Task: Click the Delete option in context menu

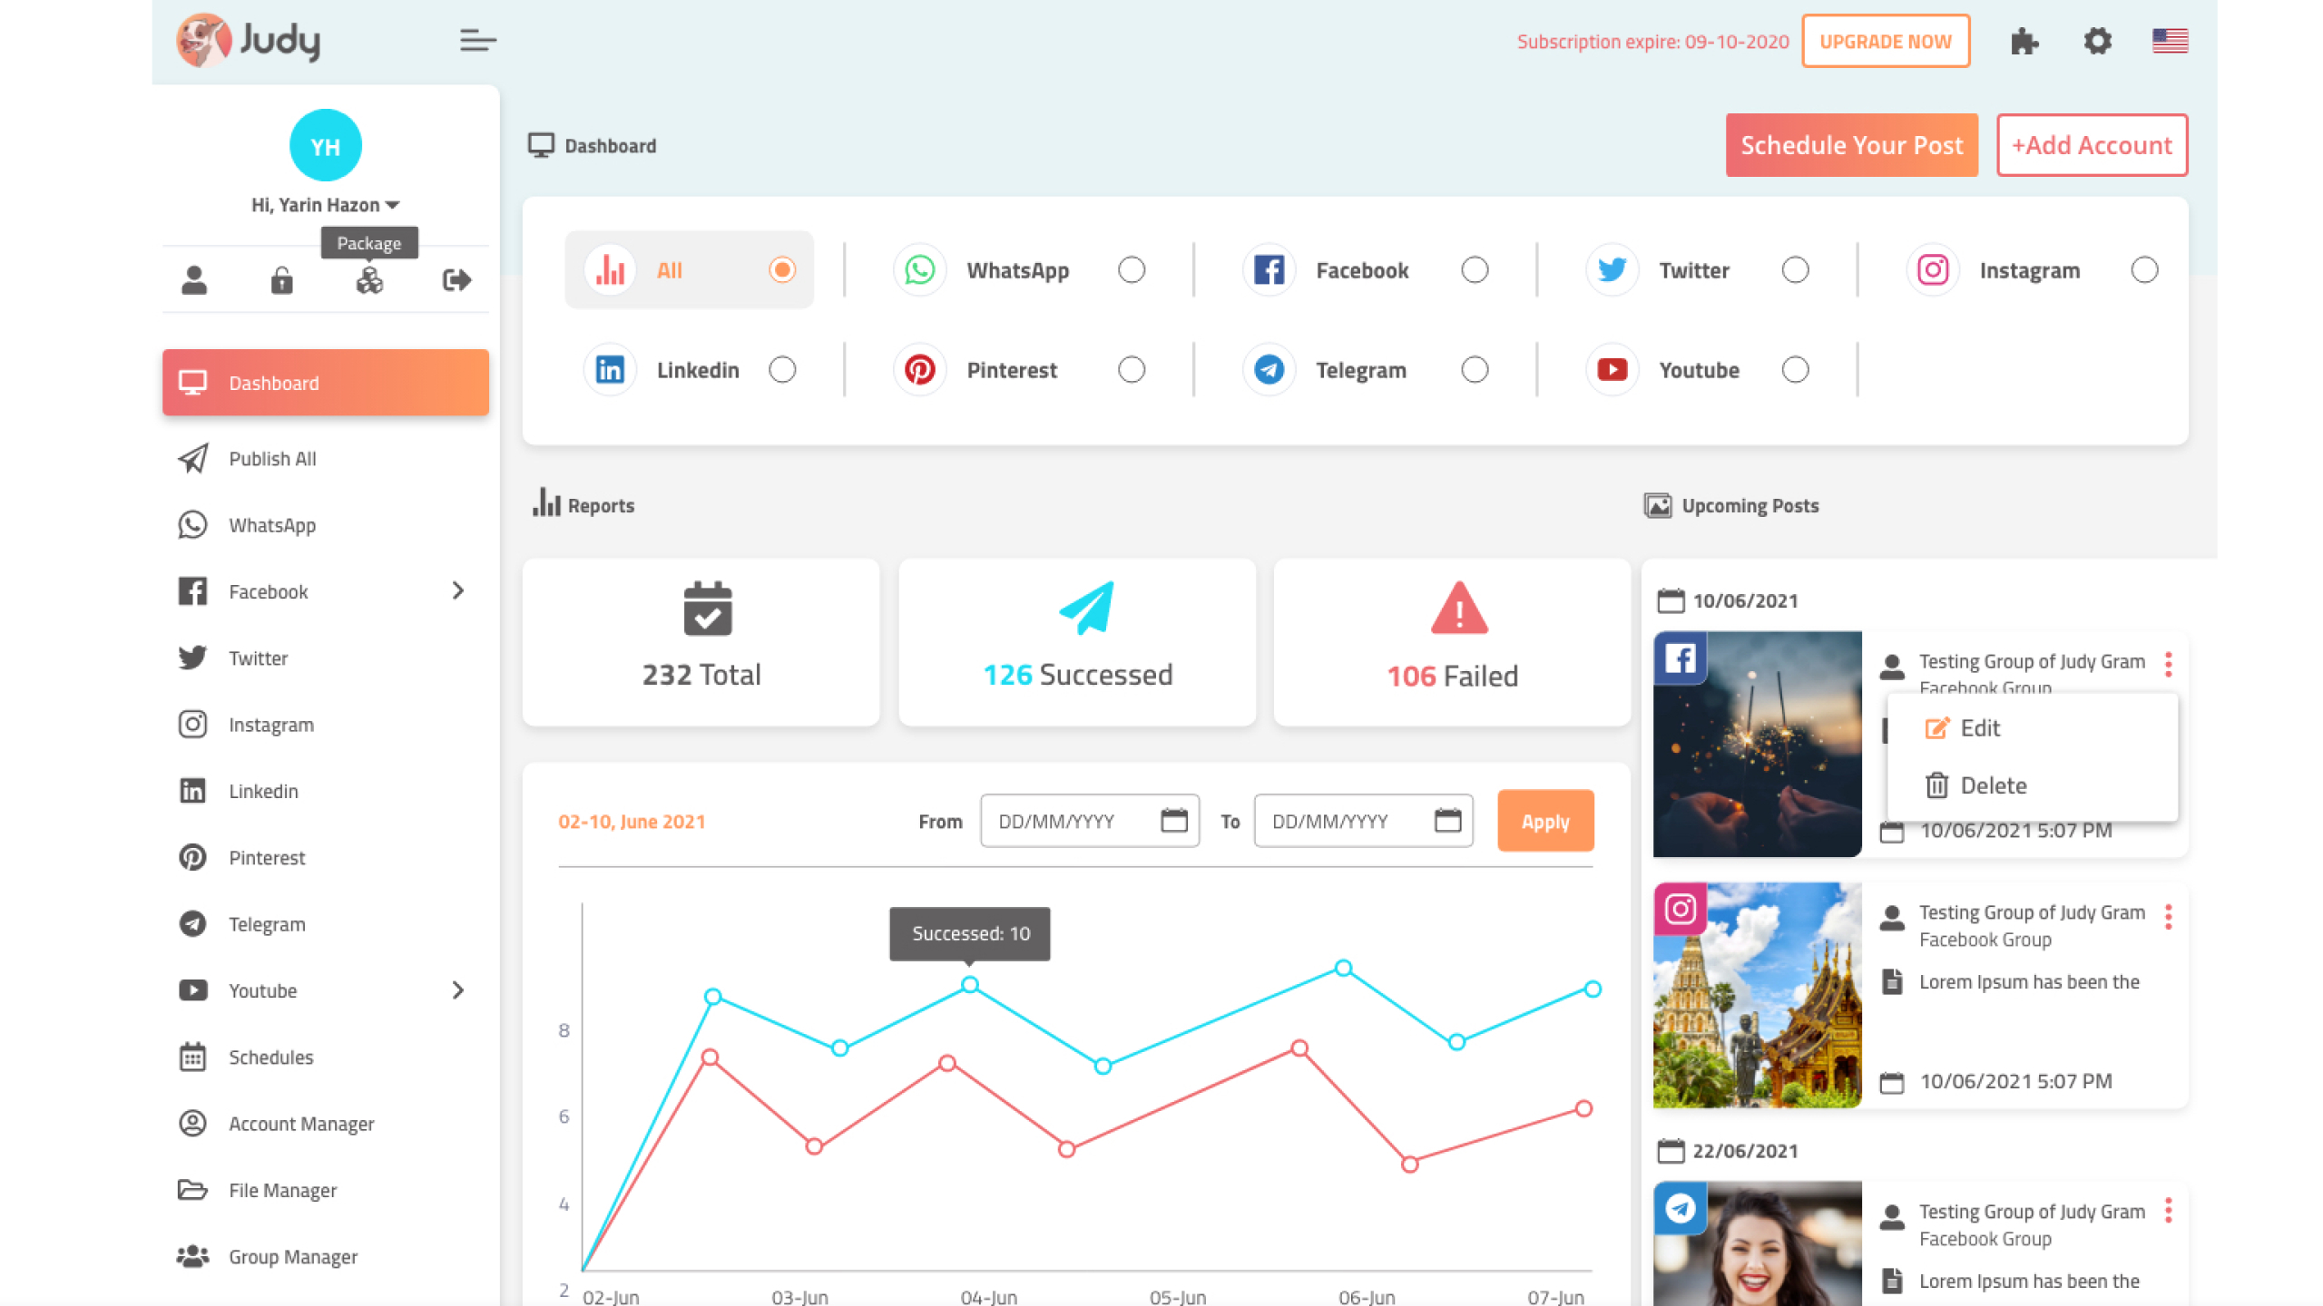Action: (x=1993, y=785)
